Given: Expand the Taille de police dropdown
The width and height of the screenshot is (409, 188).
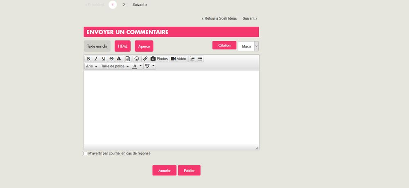Looking at the screenshot, I should (x=115, y=66).
